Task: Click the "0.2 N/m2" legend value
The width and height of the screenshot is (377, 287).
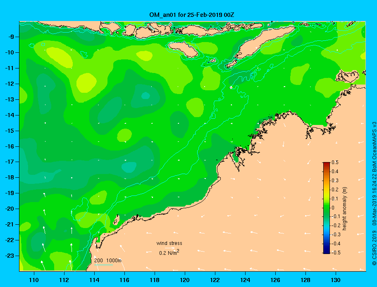Action: click(x=169, y=253)
